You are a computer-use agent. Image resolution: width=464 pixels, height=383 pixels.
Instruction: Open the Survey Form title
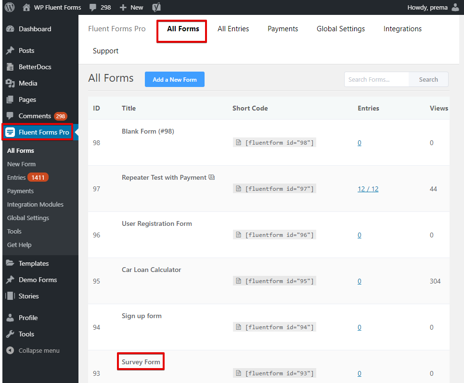pos(141,362)
